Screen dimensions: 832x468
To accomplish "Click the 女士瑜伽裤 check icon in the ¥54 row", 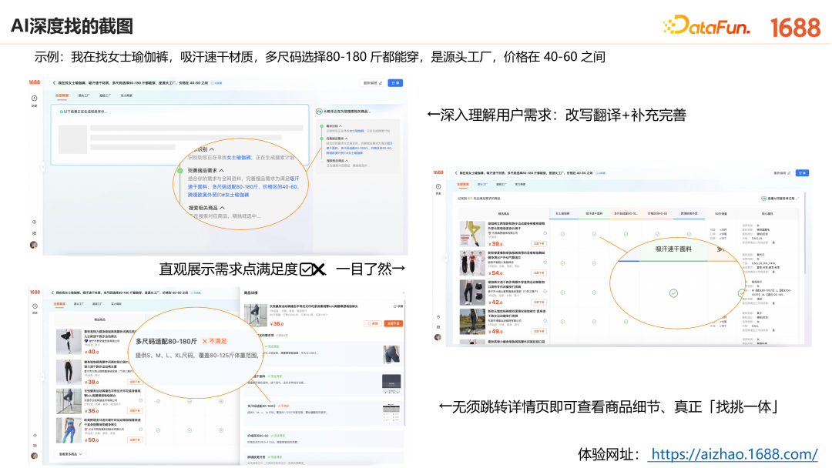I will click(x=562, y=263).
